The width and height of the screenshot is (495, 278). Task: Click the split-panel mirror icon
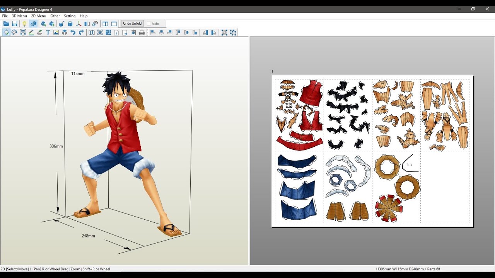[87, 24]
